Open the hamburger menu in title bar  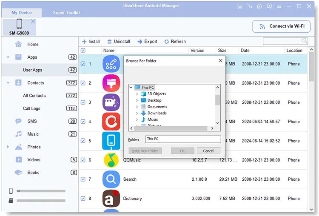coord(279,6)
